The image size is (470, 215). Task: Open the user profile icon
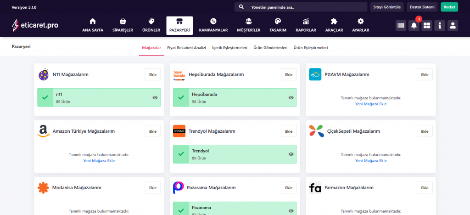(x=453, y=26)
